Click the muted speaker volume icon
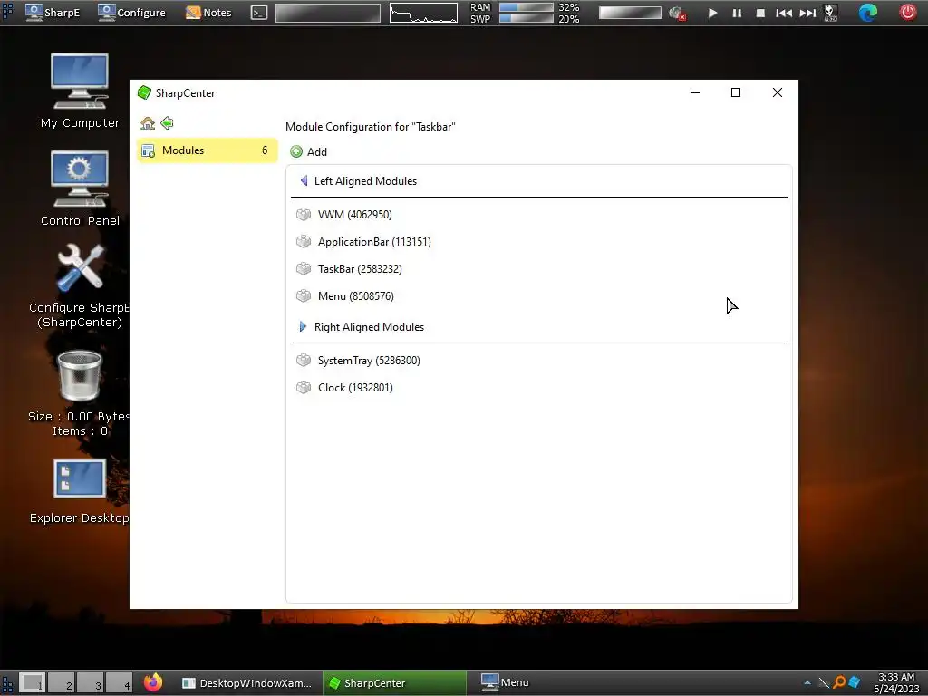Viewport: 928px width, 696px height. tap(677, 13)
